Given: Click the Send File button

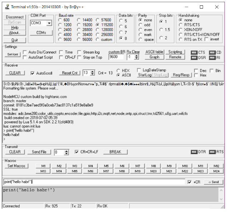Looking at the screenshot, I should click(39, 152).
